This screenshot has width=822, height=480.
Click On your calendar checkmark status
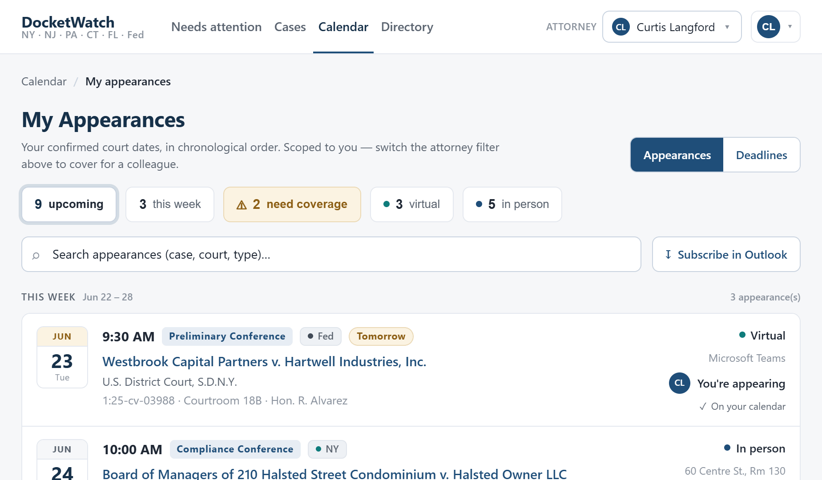pos(742,406)
